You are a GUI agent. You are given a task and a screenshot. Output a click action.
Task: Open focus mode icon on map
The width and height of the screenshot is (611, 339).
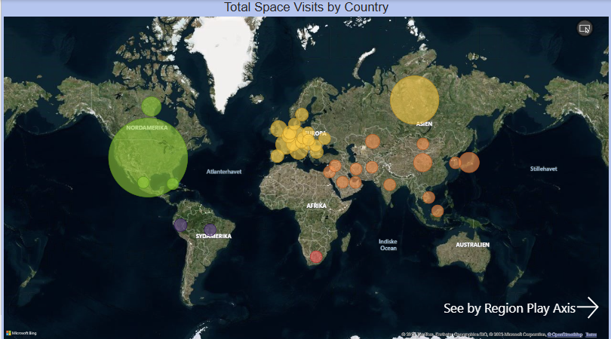pos(585,29)
